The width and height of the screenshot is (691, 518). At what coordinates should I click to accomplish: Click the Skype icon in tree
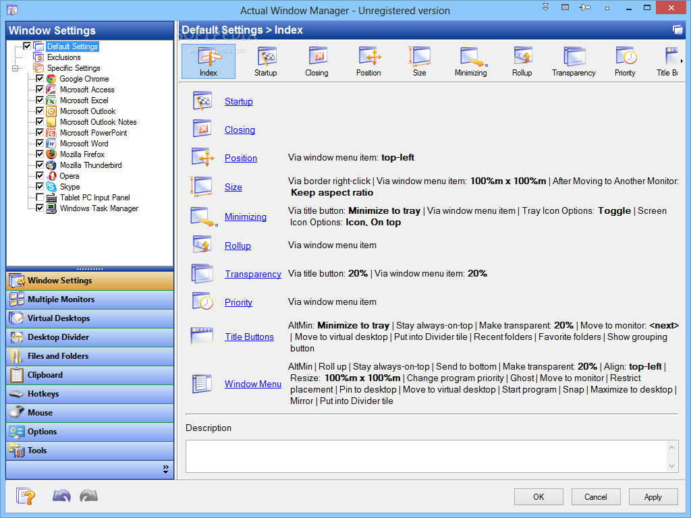(51, 187)
